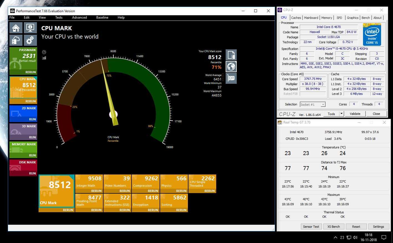Switch to the About tab
The height and width of the screenshot is (243, 393).
pyautogui.click(x=377, y=18)
